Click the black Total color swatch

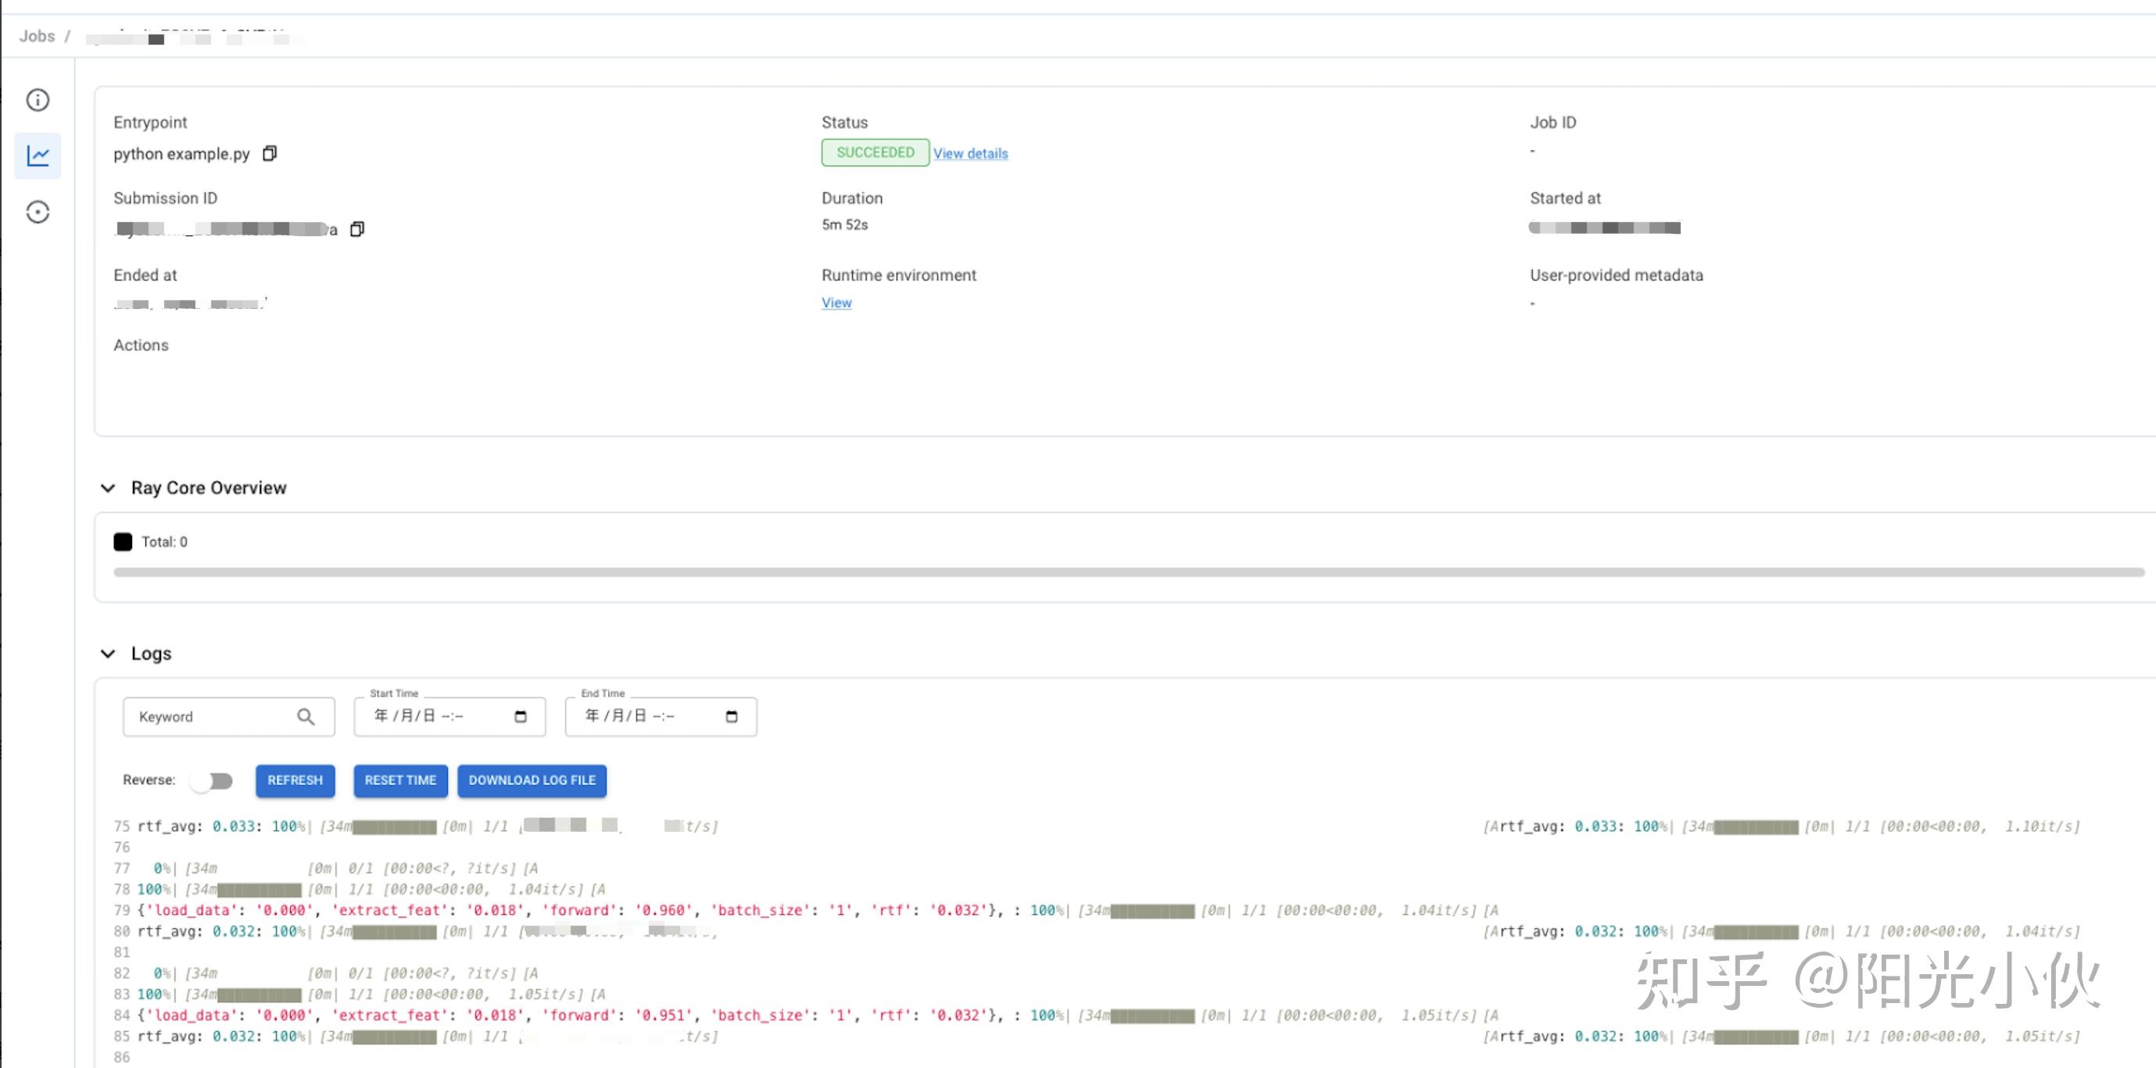(123, 542)
